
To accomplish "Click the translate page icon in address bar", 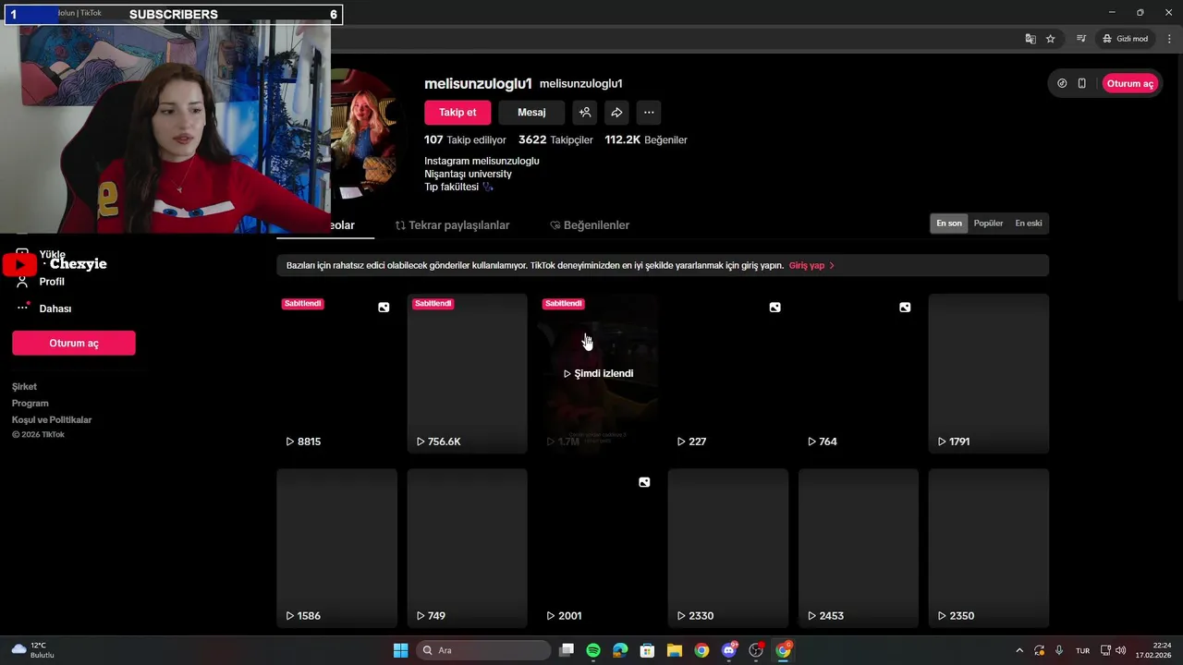I will pos(1031,39).
